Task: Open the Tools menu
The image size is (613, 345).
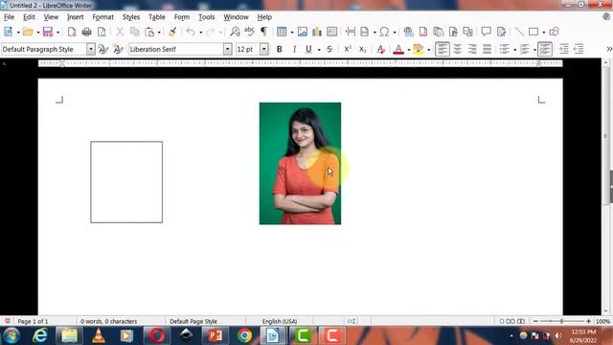Action: (207, 17)
